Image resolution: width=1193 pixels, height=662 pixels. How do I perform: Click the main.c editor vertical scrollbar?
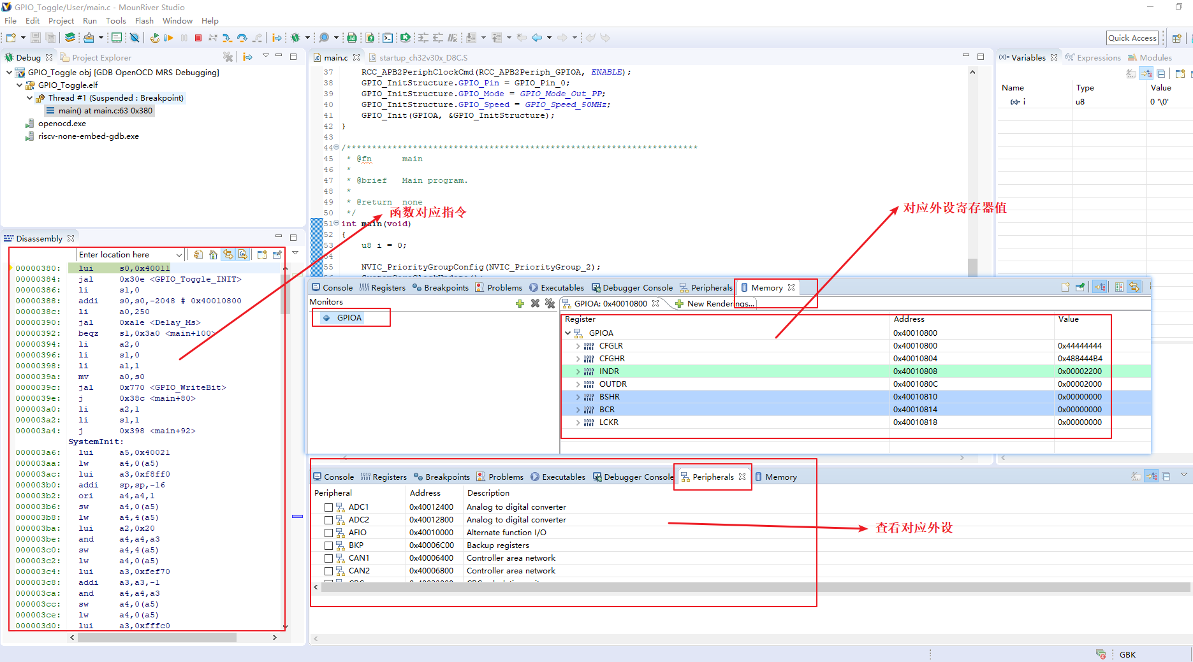[x=972, y=267]
